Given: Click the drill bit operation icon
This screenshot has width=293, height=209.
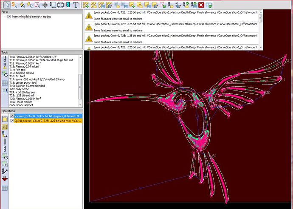Looking at the screenshot, I should pos(5,149).
